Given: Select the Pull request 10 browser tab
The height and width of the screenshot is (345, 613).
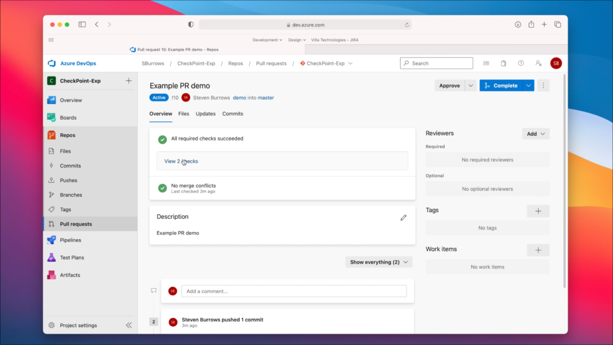Looking at the screenshot, I should coord(174,50).
